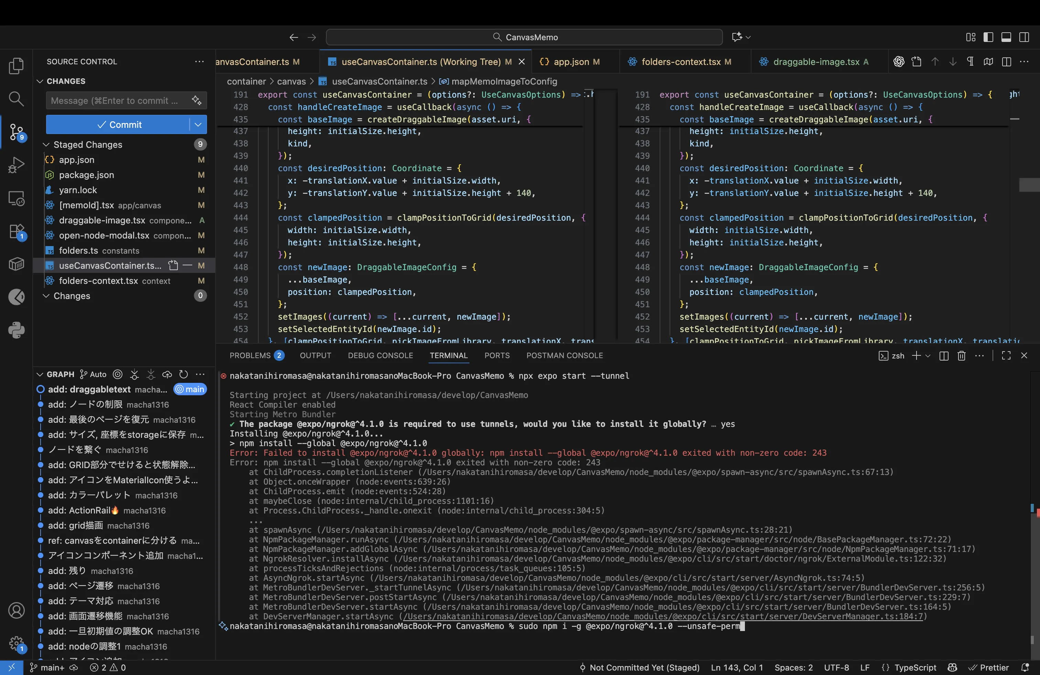Viewport: 1040px width, 675px height.
Task: Toggle whitespace visibility in diff editor
Action: [970, 62]
